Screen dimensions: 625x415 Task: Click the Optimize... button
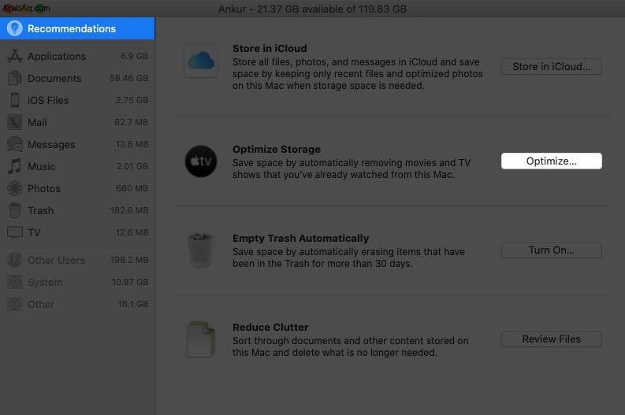tap(551, 161)
